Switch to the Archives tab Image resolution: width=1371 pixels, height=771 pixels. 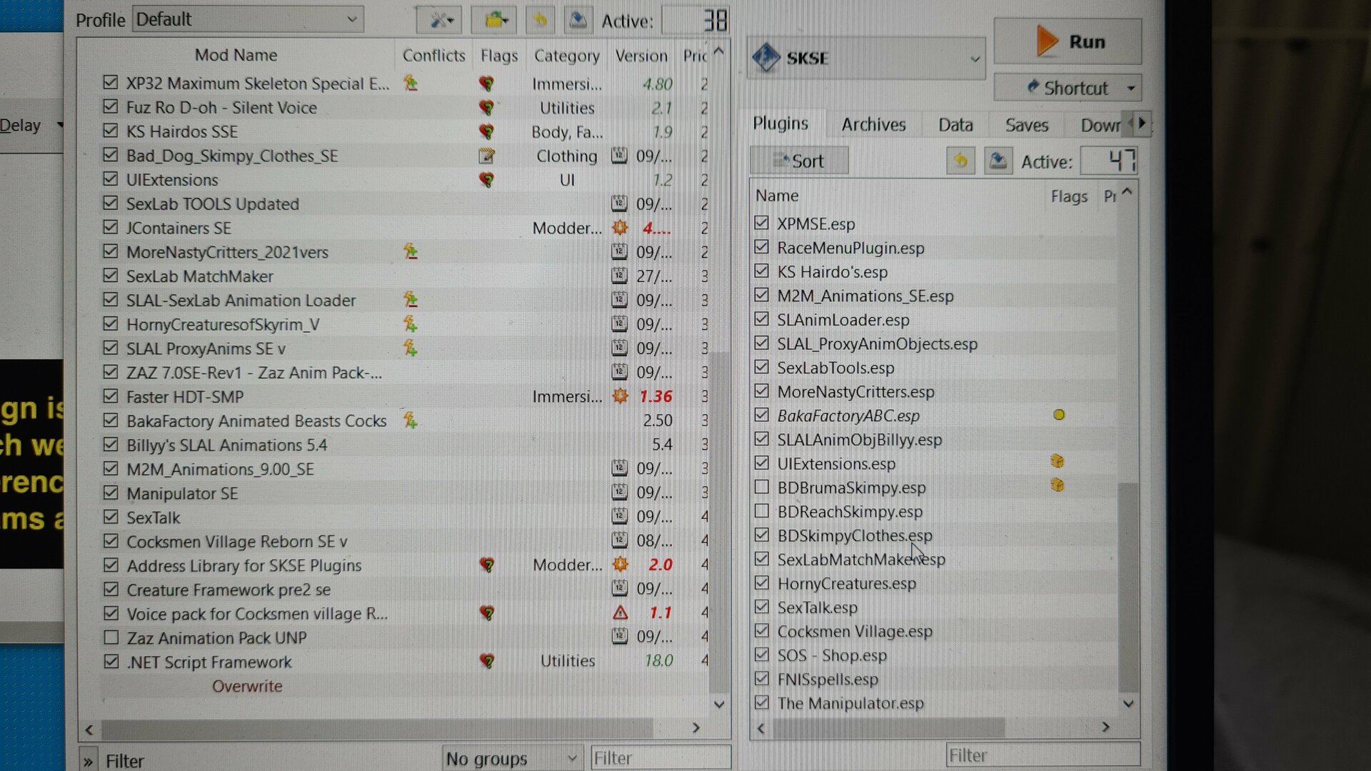click(873, 125)
